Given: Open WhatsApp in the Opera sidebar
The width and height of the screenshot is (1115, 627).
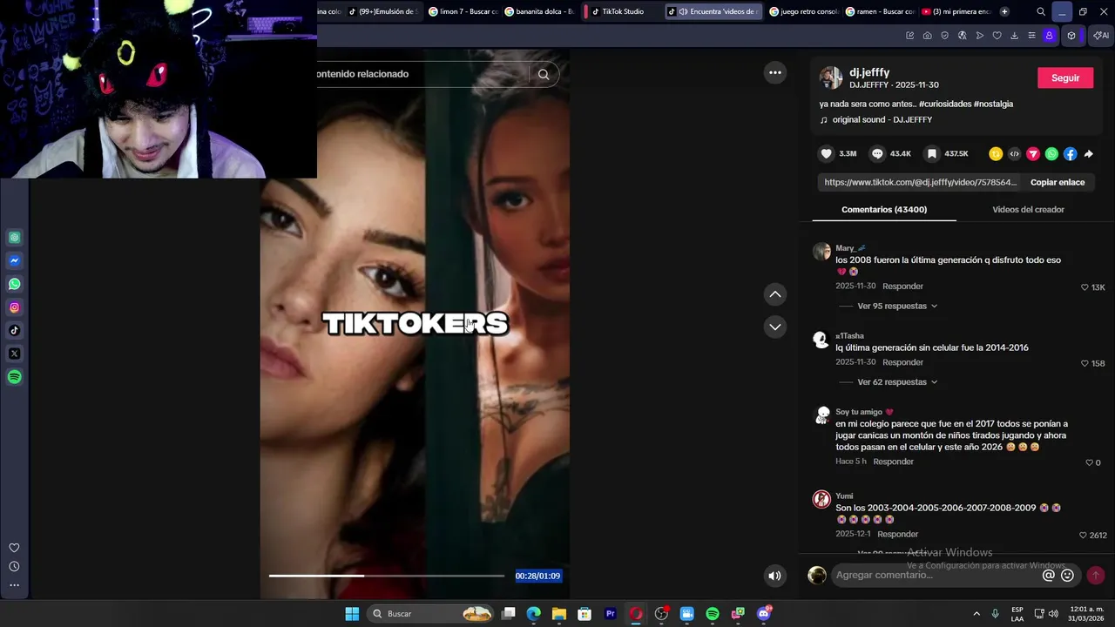Looking at the screenshot, I should [15, 284].
